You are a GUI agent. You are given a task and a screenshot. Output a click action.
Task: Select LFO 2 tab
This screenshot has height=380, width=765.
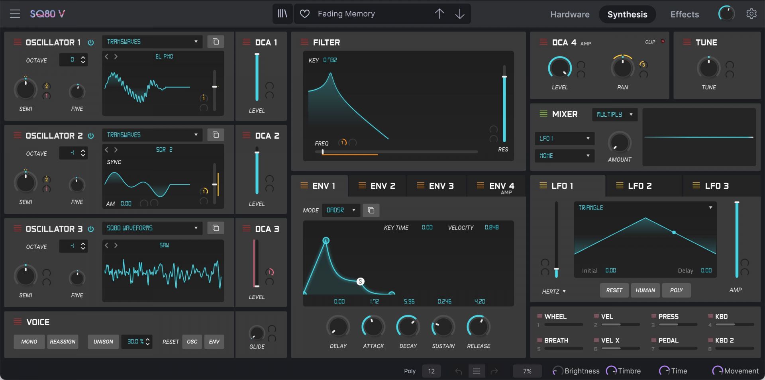coord(644,186)
